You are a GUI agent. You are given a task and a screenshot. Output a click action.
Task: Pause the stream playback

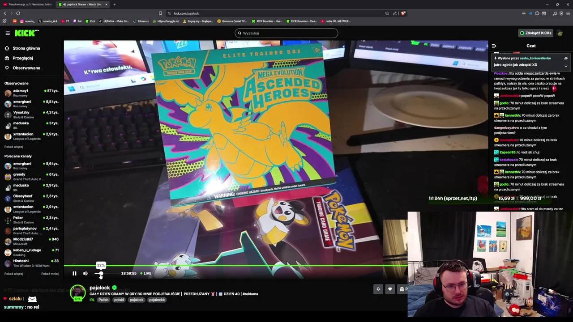(x=74, y=273)
